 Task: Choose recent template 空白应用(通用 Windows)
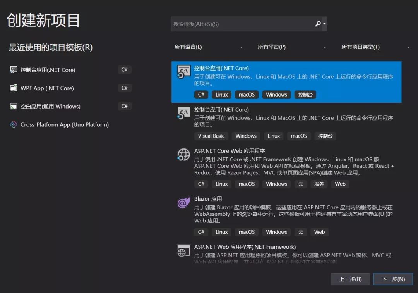(50, 106)
